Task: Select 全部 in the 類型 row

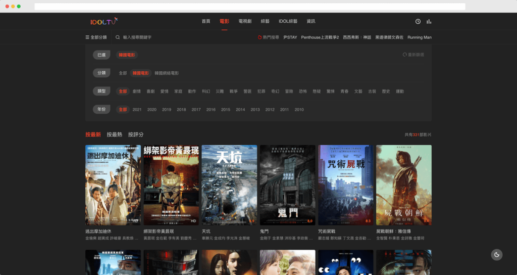Action: [x=123, y=91]
